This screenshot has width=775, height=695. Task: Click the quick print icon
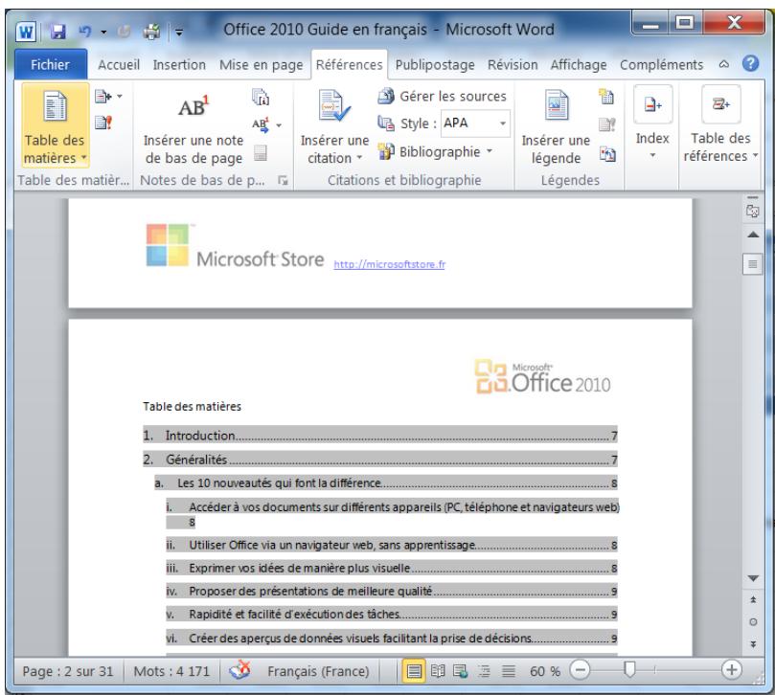pos(151,33)
